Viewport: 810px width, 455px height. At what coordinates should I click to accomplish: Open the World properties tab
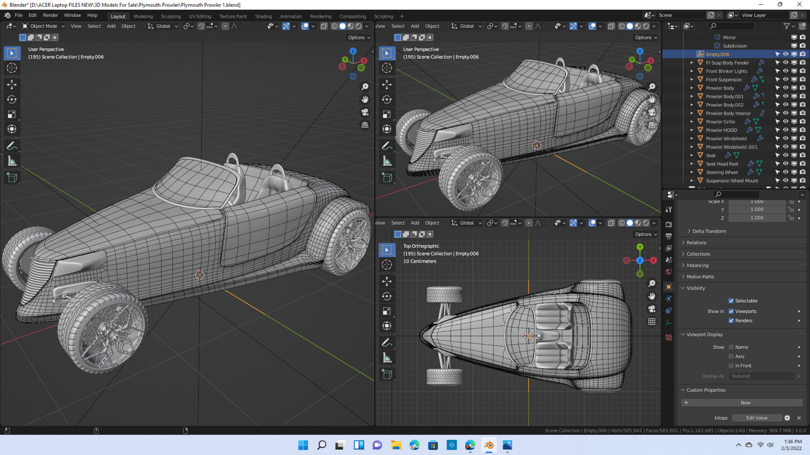click(669, 272)
